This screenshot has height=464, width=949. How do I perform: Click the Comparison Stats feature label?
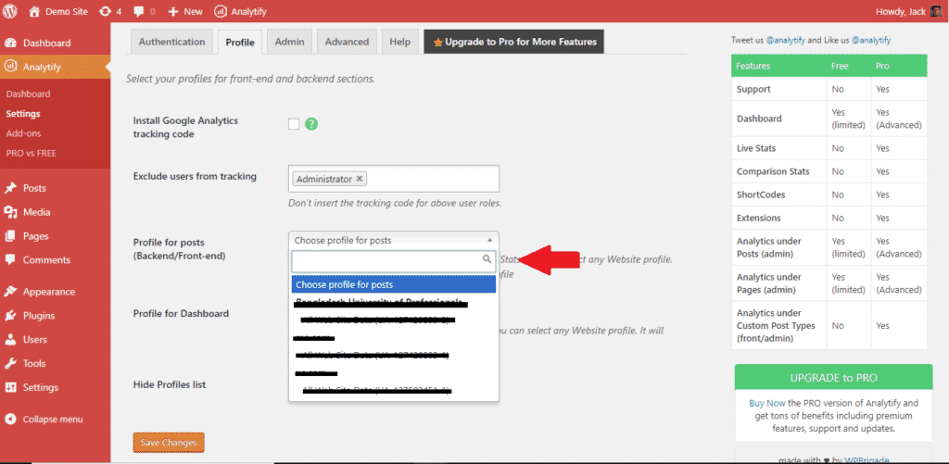pyautogui.click(x=772, y=172)
